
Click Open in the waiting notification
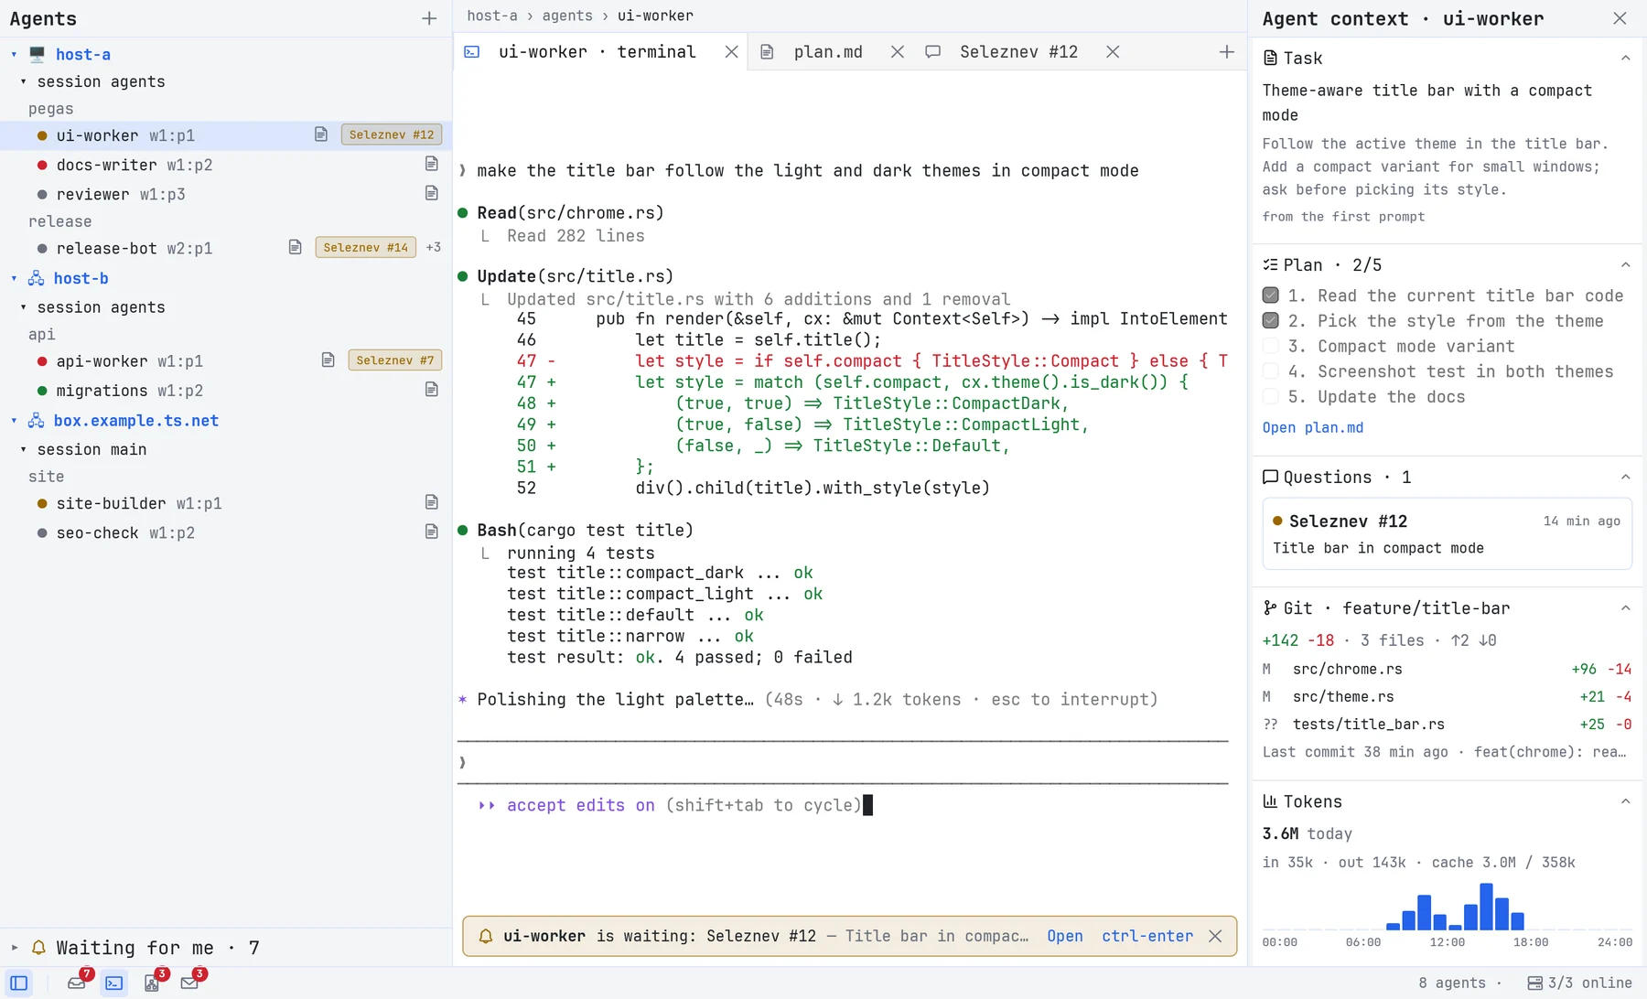[x=1065, y=936]
